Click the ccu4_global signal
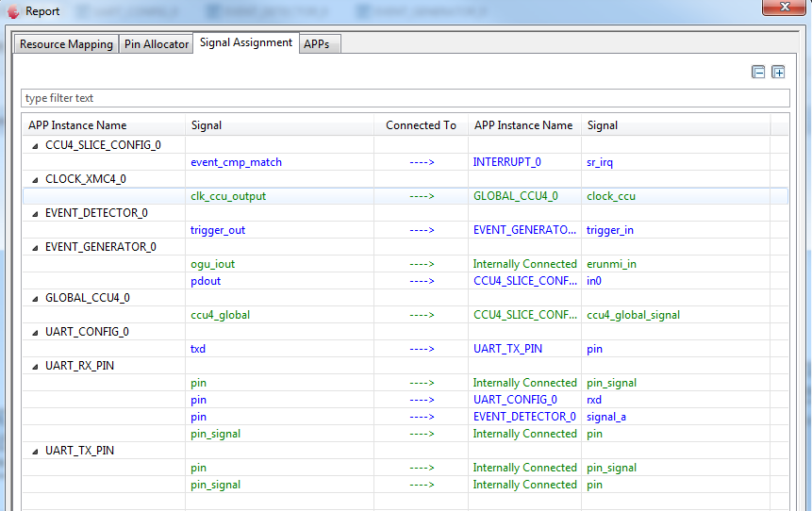 coord(220,315)
